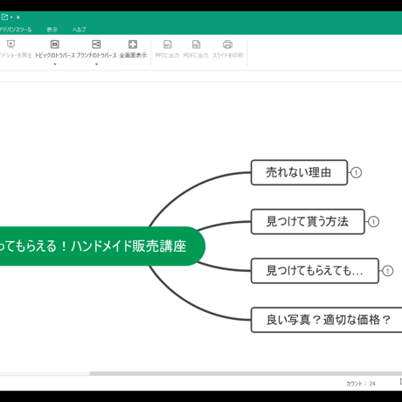Click the horizontal scrollbar thumb

246,373
